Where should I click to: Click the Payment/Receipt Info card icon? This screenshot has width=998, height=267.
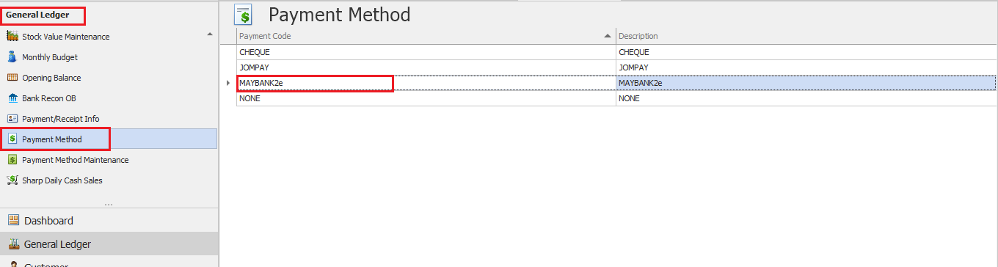[12, 119]
